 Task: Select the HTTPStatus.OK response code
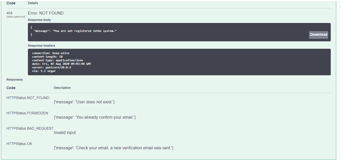[x=19, y=144]
